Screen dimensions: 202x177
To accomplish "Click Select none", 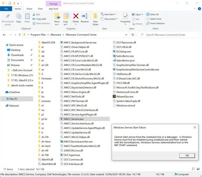I will coord(154,19).
